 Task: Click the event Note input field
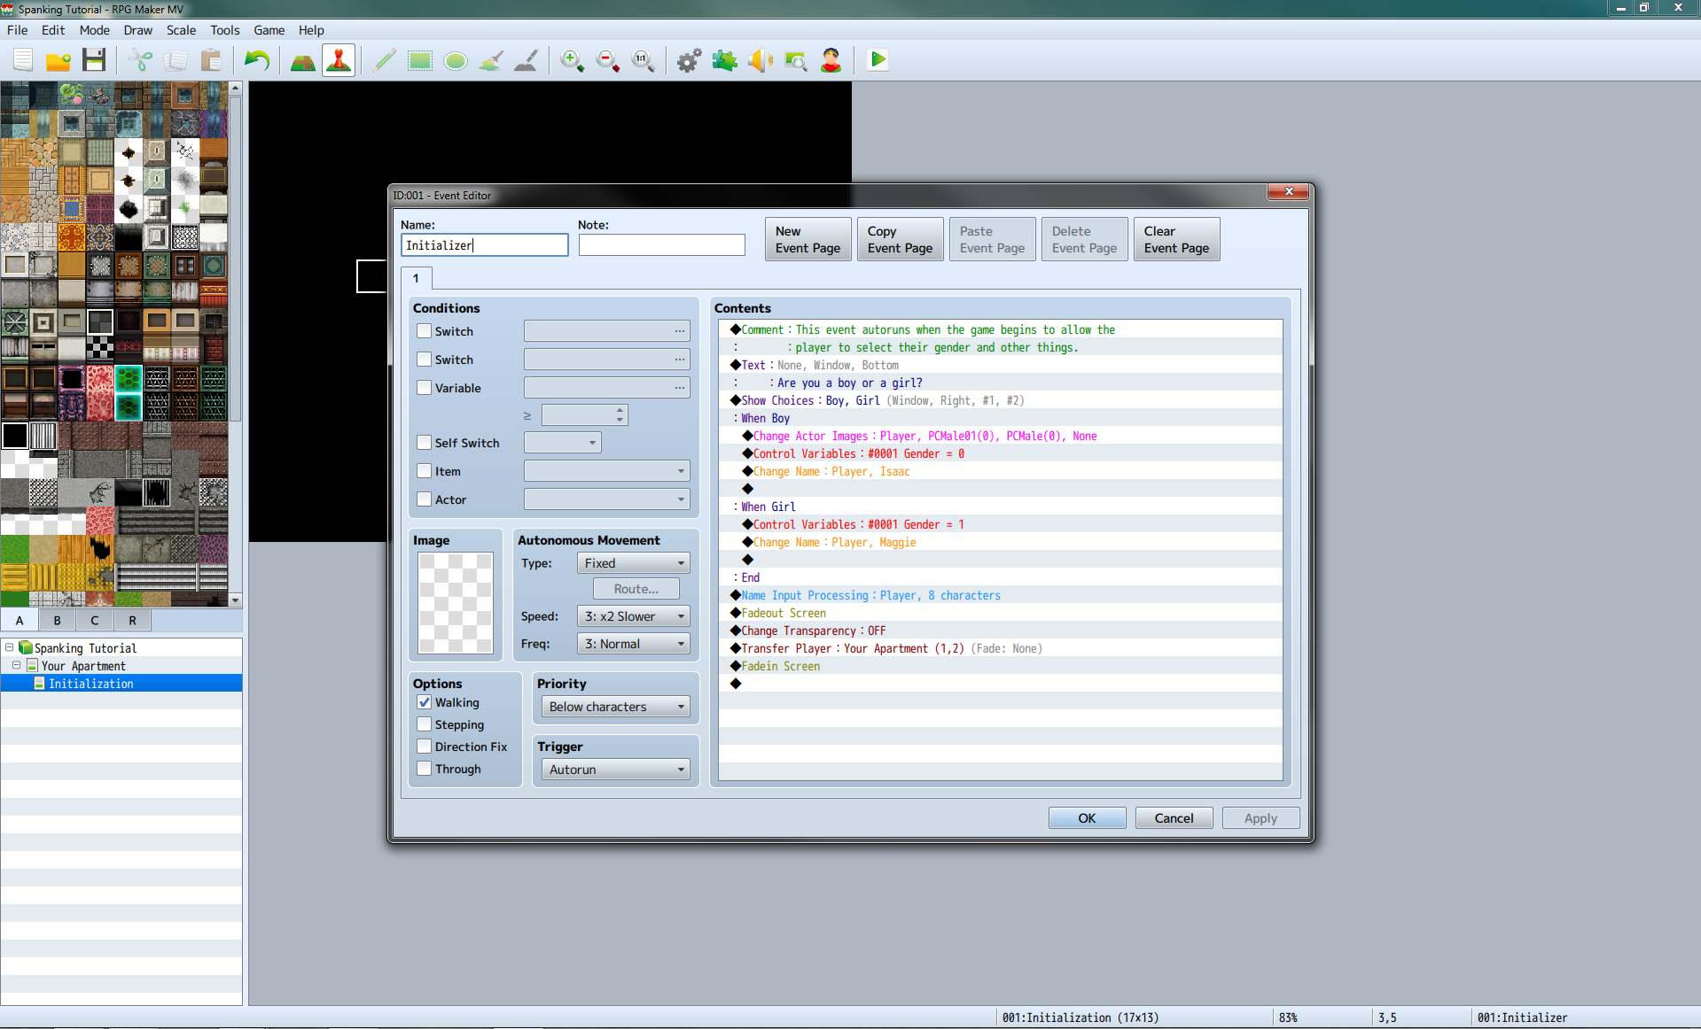[x=662, y=245]
